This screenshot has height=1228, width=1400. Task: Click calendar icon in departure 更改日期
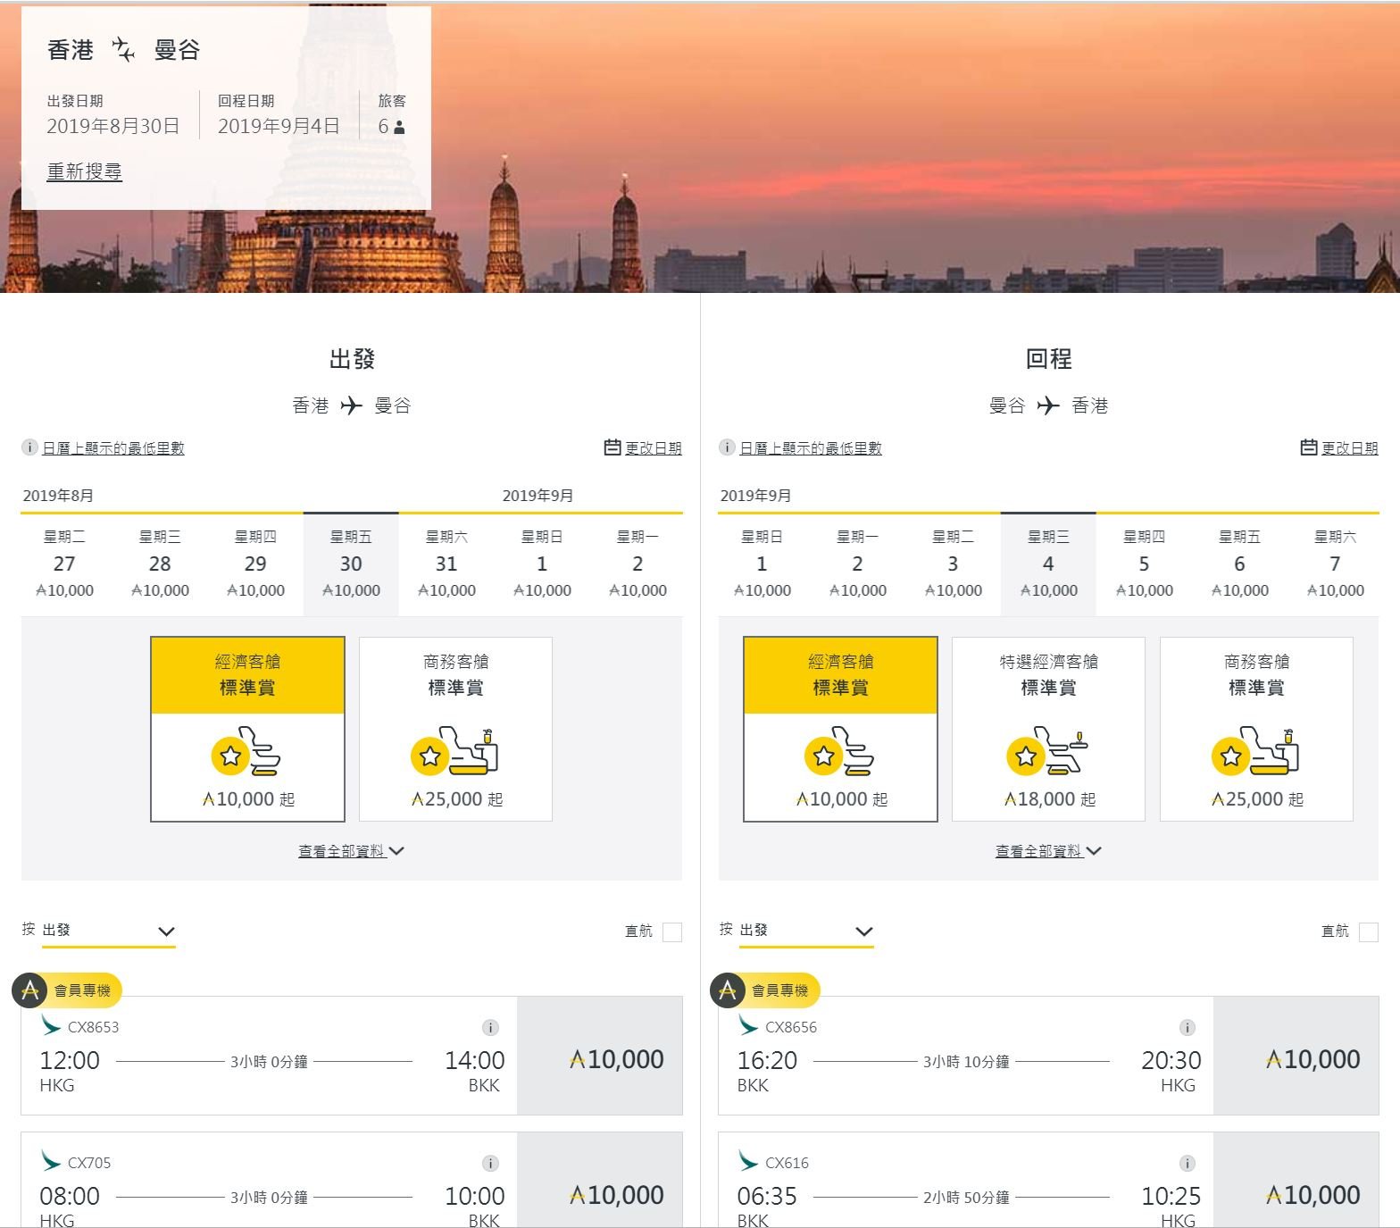(612, 447)
